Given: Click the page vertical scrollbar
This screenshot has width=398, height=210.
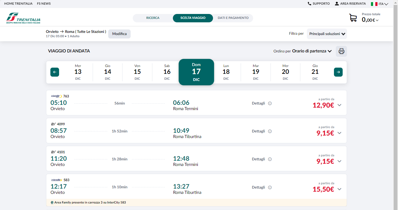Looking at the screenshot, I should 396,105.
